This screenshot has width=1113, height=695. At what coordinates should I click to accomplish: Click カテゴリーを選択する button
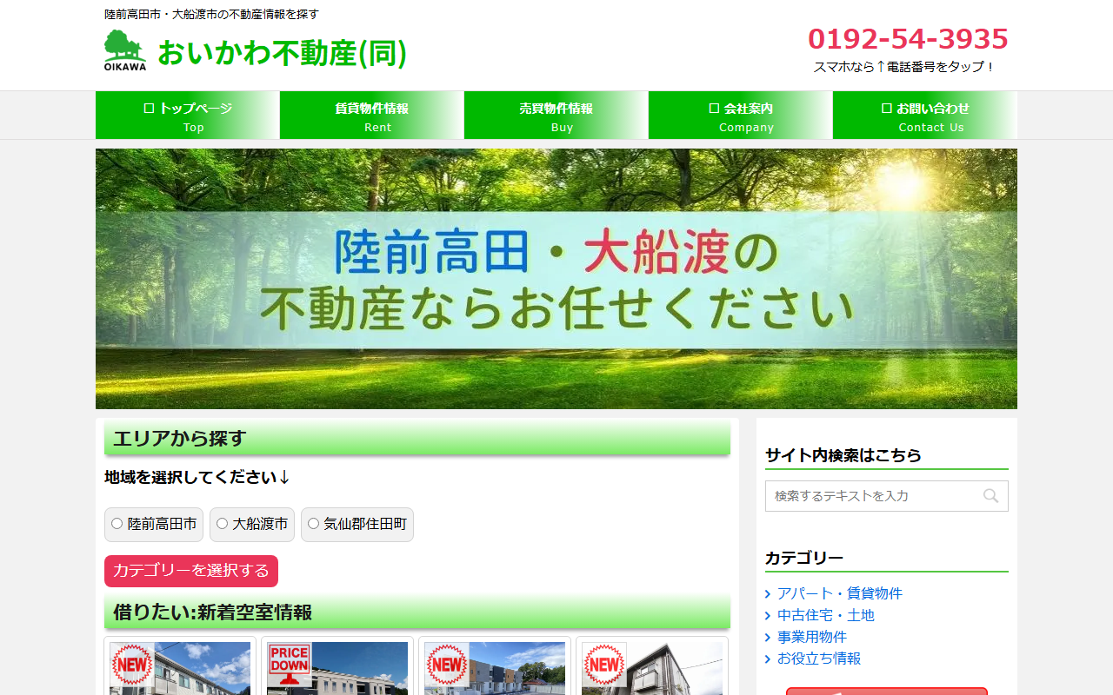tap(191, 571)
